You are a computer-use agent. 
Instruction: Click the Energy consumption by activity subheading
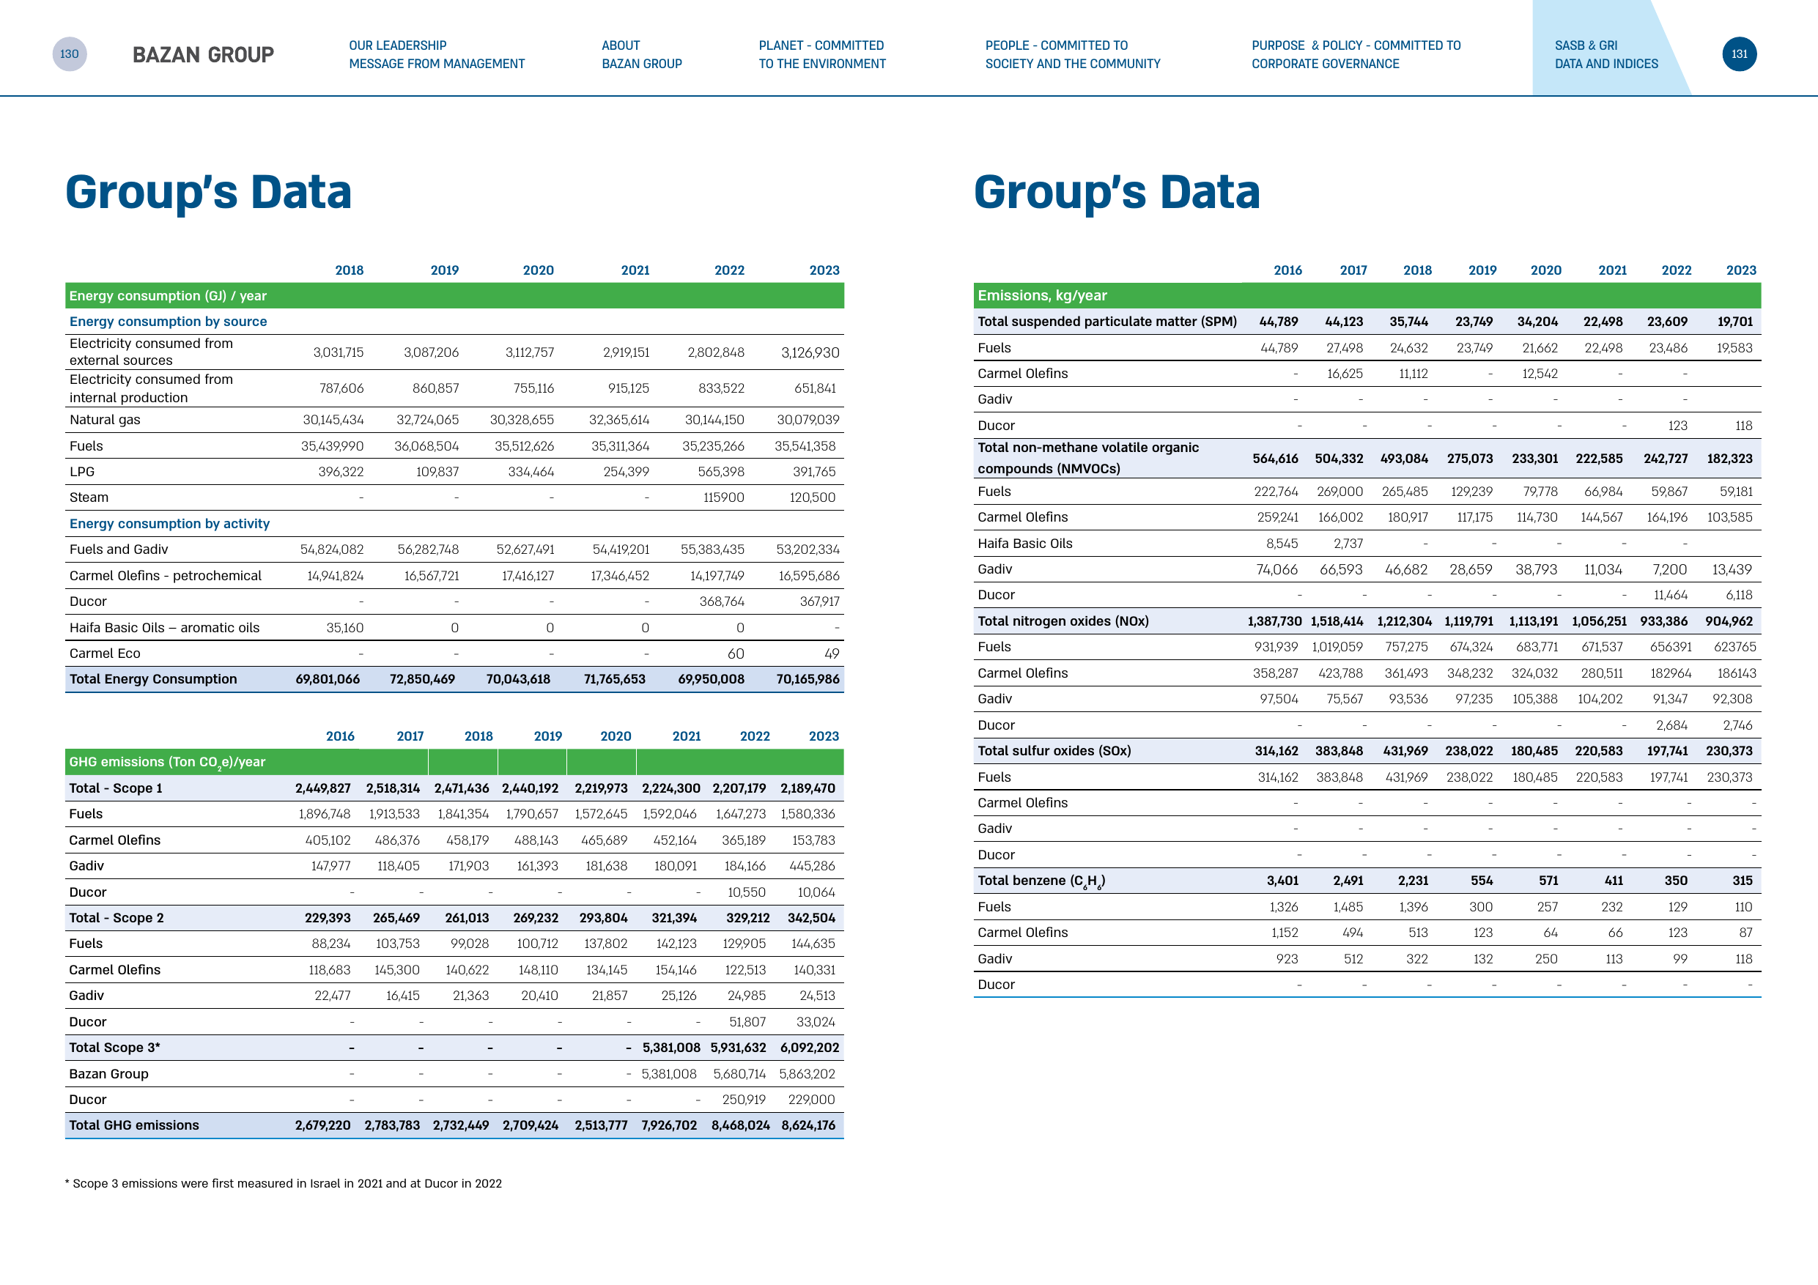(169, 523)
